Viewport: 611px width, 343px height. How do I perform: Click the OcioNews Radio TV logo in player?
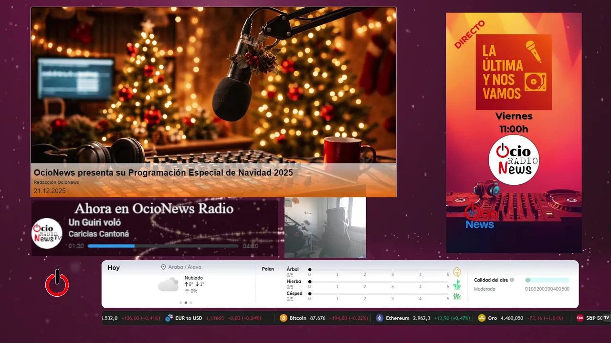tap(47, 233)
